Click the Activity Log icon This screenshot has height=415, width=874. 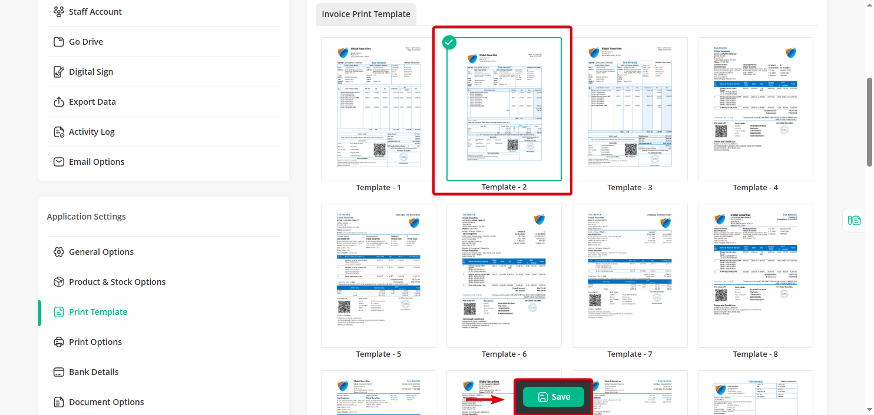(x=58, y=132)
